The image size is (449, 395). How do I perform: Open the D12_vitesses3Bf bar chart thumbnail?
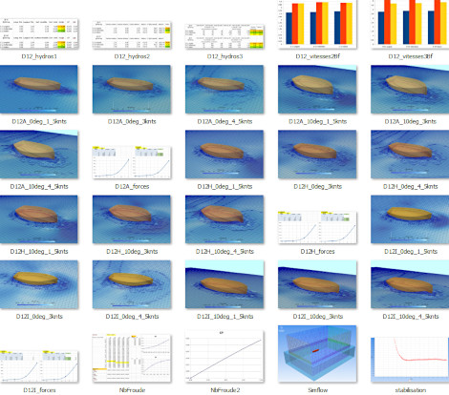pyautogui.click(x=410, y=24)
